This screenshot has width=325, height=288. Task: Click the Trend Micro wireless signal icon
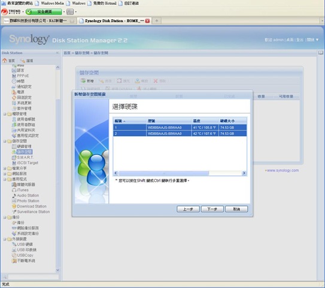pyautogui.click(x=70, y=11)
